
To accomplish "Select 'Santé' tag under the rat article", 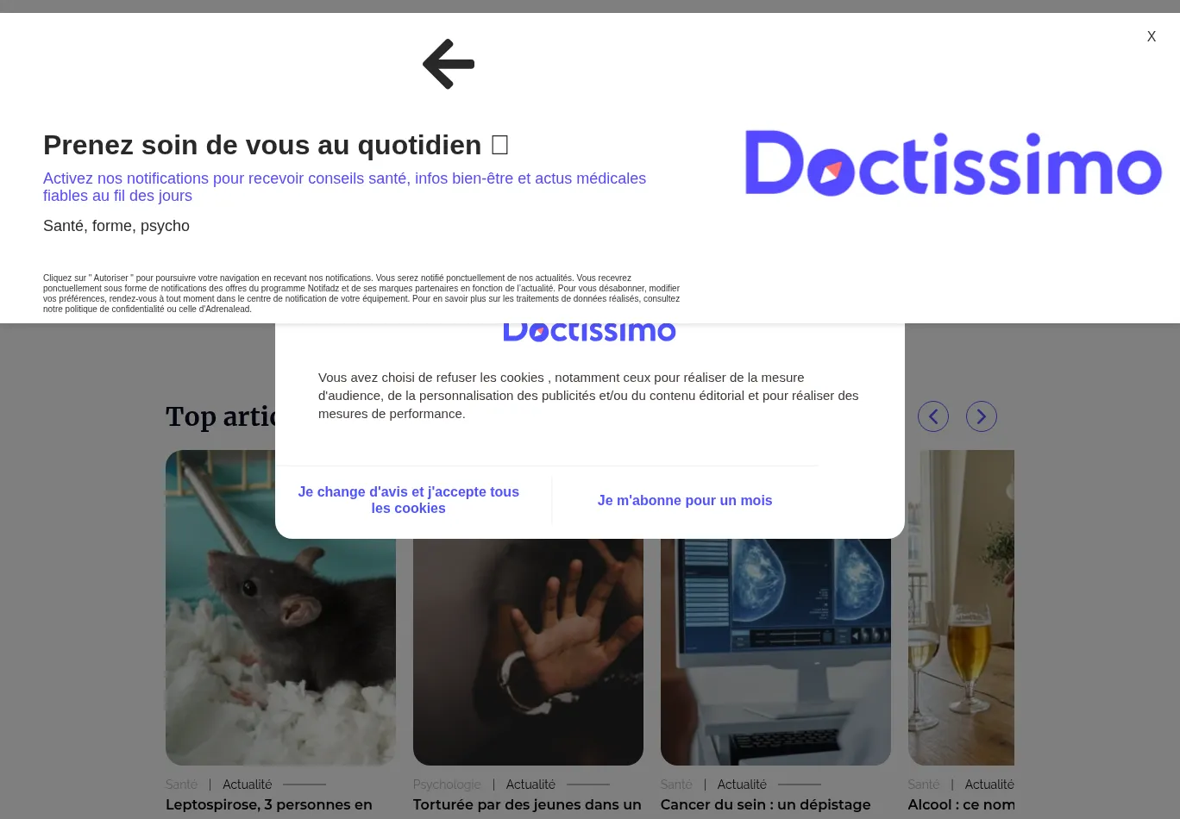I will pos(181,785).
